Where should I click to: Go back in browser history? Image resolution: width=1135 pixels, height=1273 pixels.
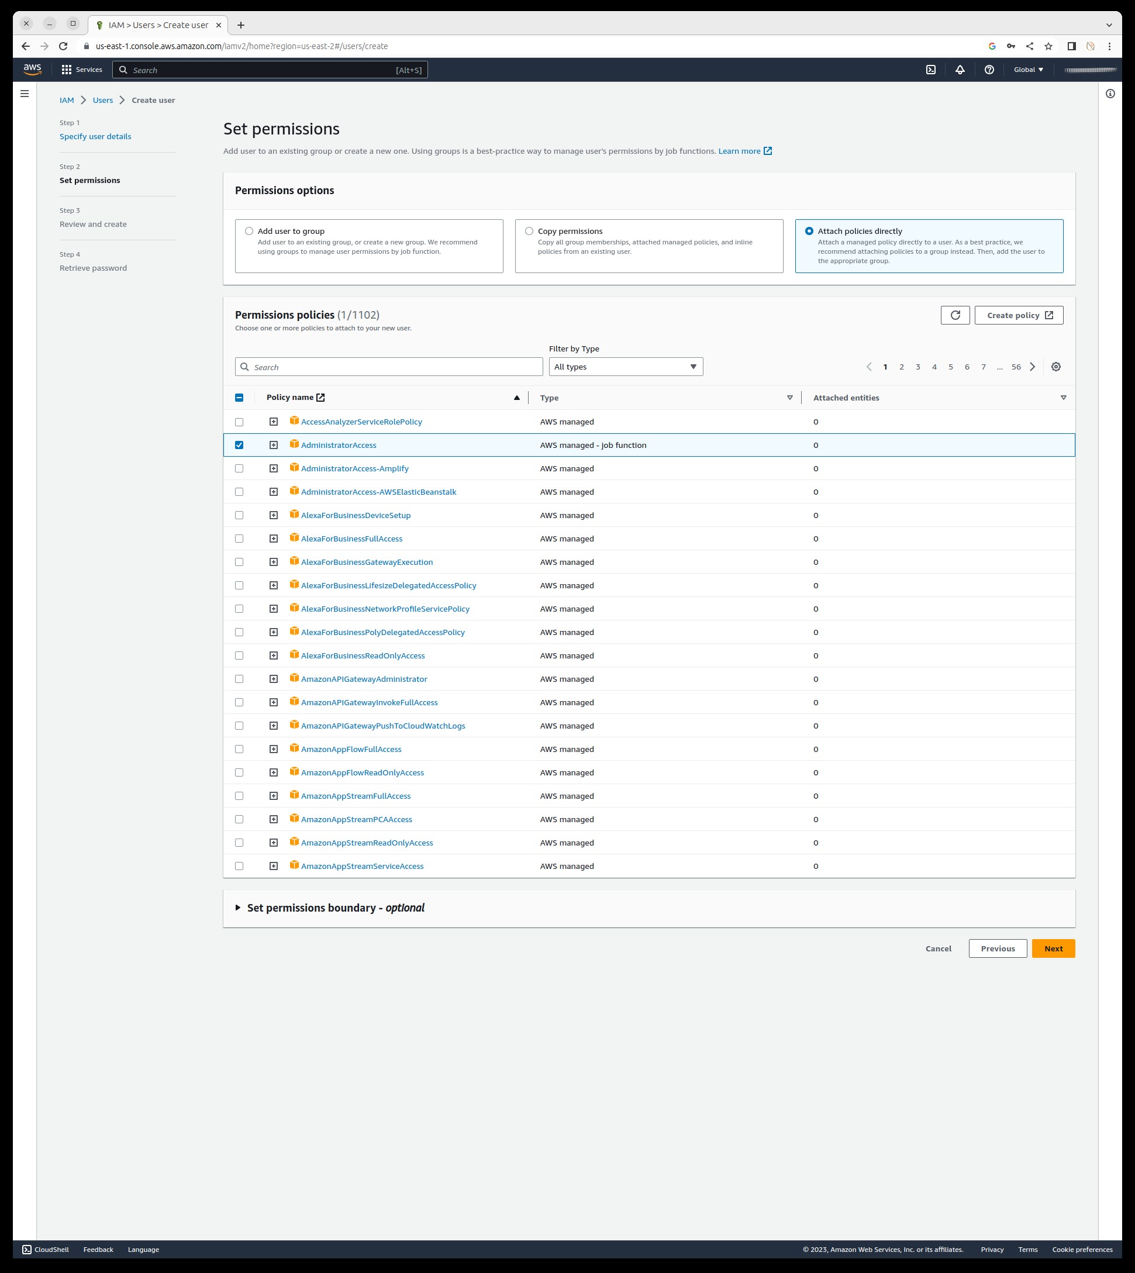(x=26, y=46)
